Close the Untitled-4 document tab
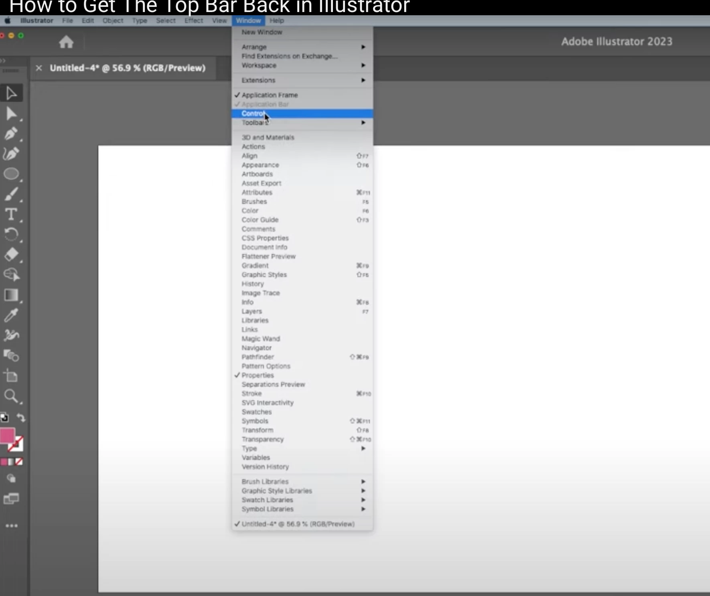Viewport: 710px width, 596px height. pyautogui.click(x=39, y=68)
